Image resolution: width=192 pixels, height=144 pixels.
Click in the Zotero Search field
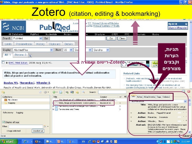(x=112, y=92)
